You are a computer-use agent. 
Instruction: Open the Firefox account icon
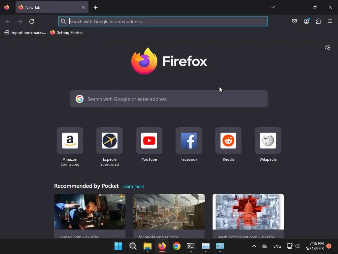click(x=306, y=21)
